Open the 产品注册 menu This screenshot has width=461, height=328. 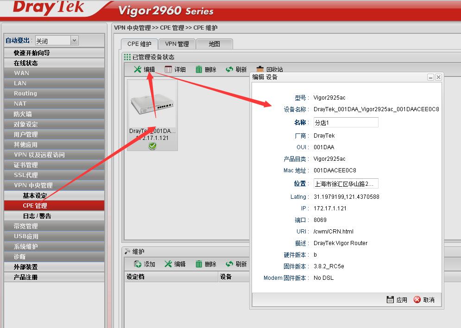54,277
